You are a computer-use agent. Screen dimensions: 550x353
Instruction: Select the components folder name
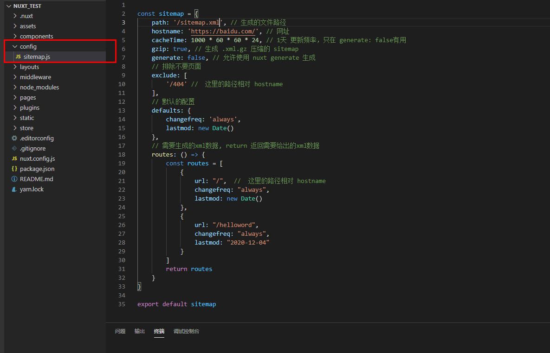tap(37, 36)
